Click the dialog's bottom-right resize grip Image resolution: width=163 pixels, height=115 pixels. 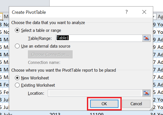(x=152, y=109)
